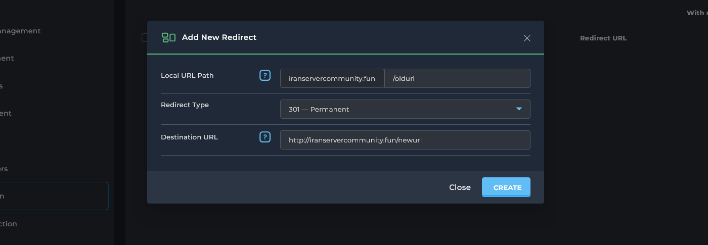Focus the Destination URL text box
Screen dimensions: 708x245
(x=405, y=140)
